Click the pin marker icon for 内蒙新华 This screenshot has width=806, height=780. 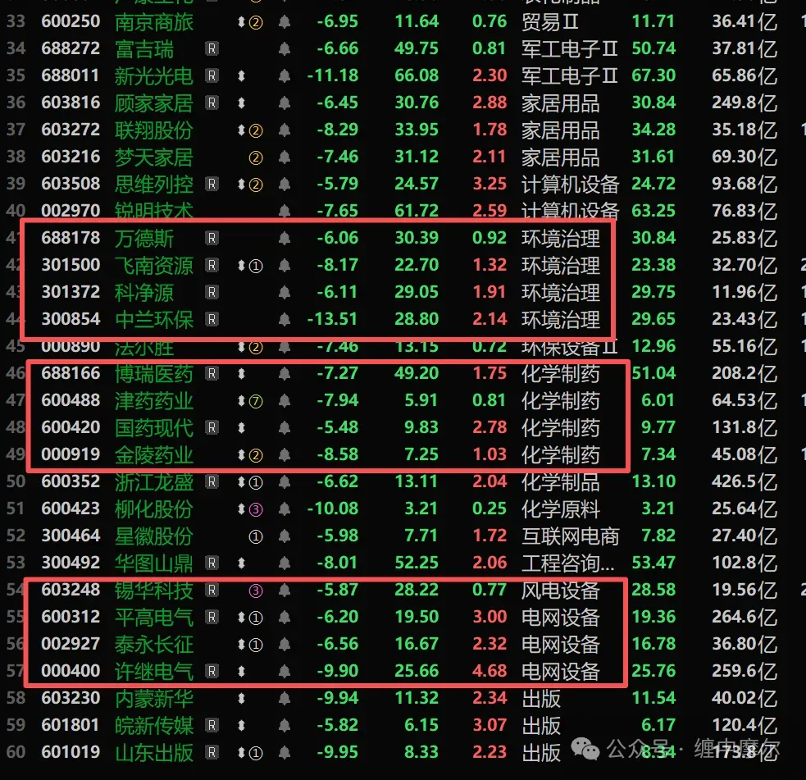pos(241,699)
